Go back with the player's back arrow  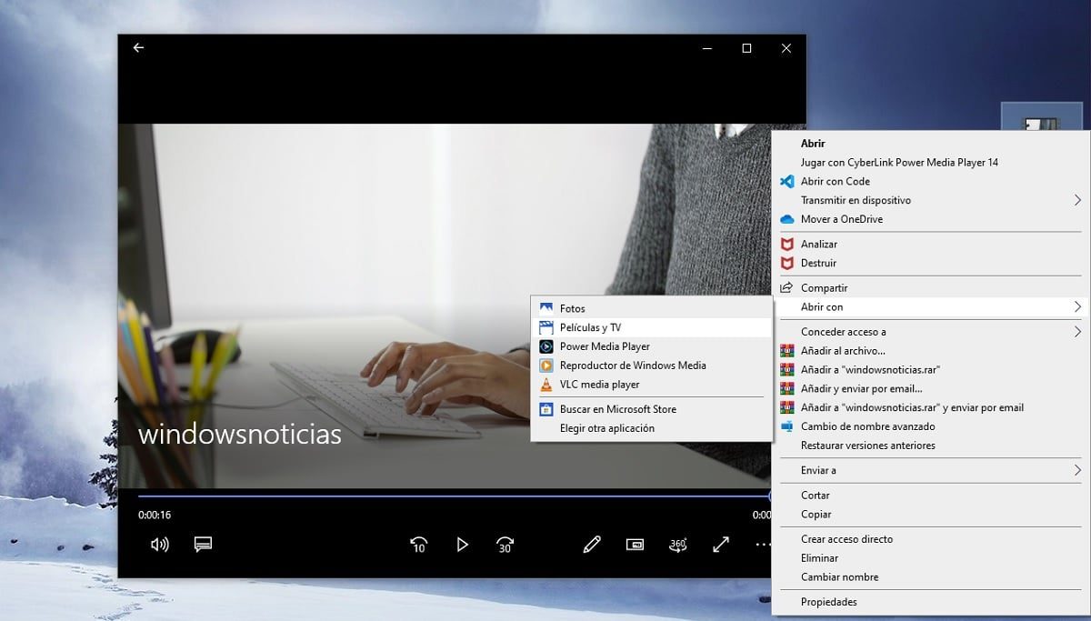point(138,48)
